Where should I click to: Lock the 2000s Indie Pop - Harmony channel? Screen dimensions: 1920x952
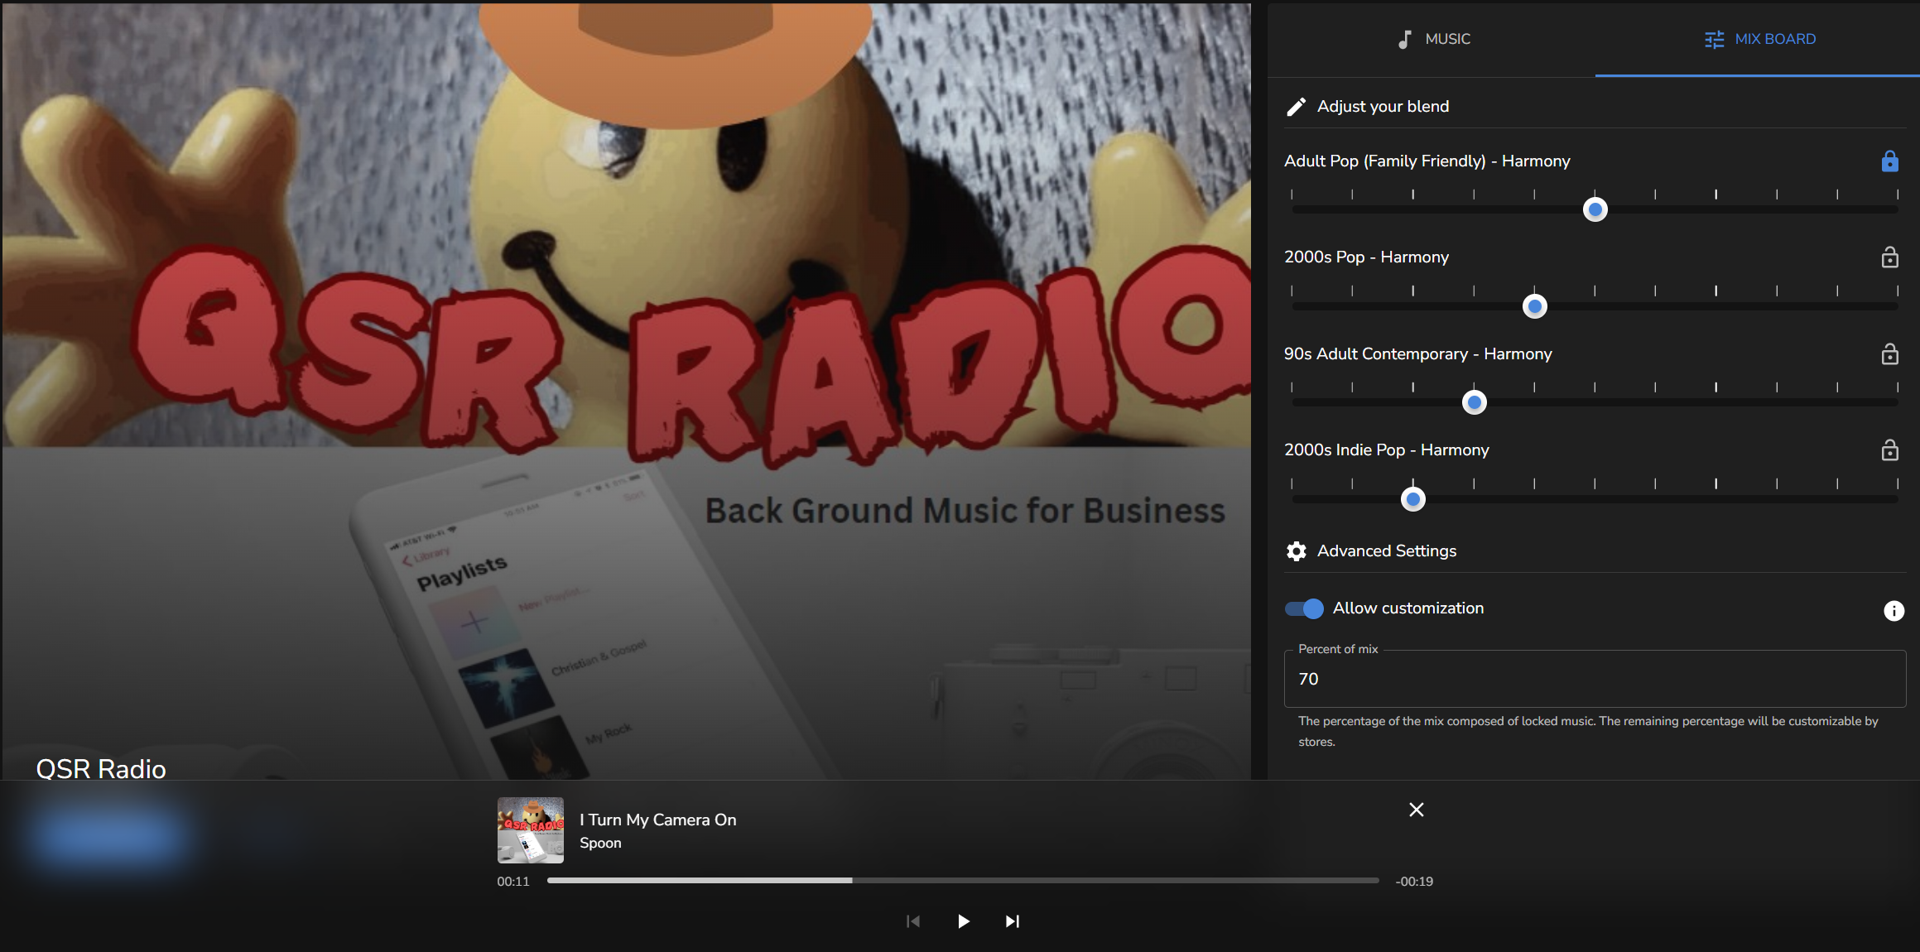point(1889,450)
